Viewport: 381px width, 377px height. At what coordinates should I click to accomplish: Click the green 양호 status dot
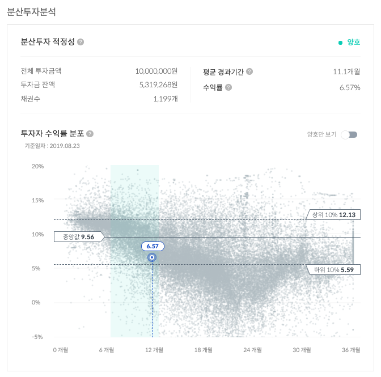(x=340, y=43)
